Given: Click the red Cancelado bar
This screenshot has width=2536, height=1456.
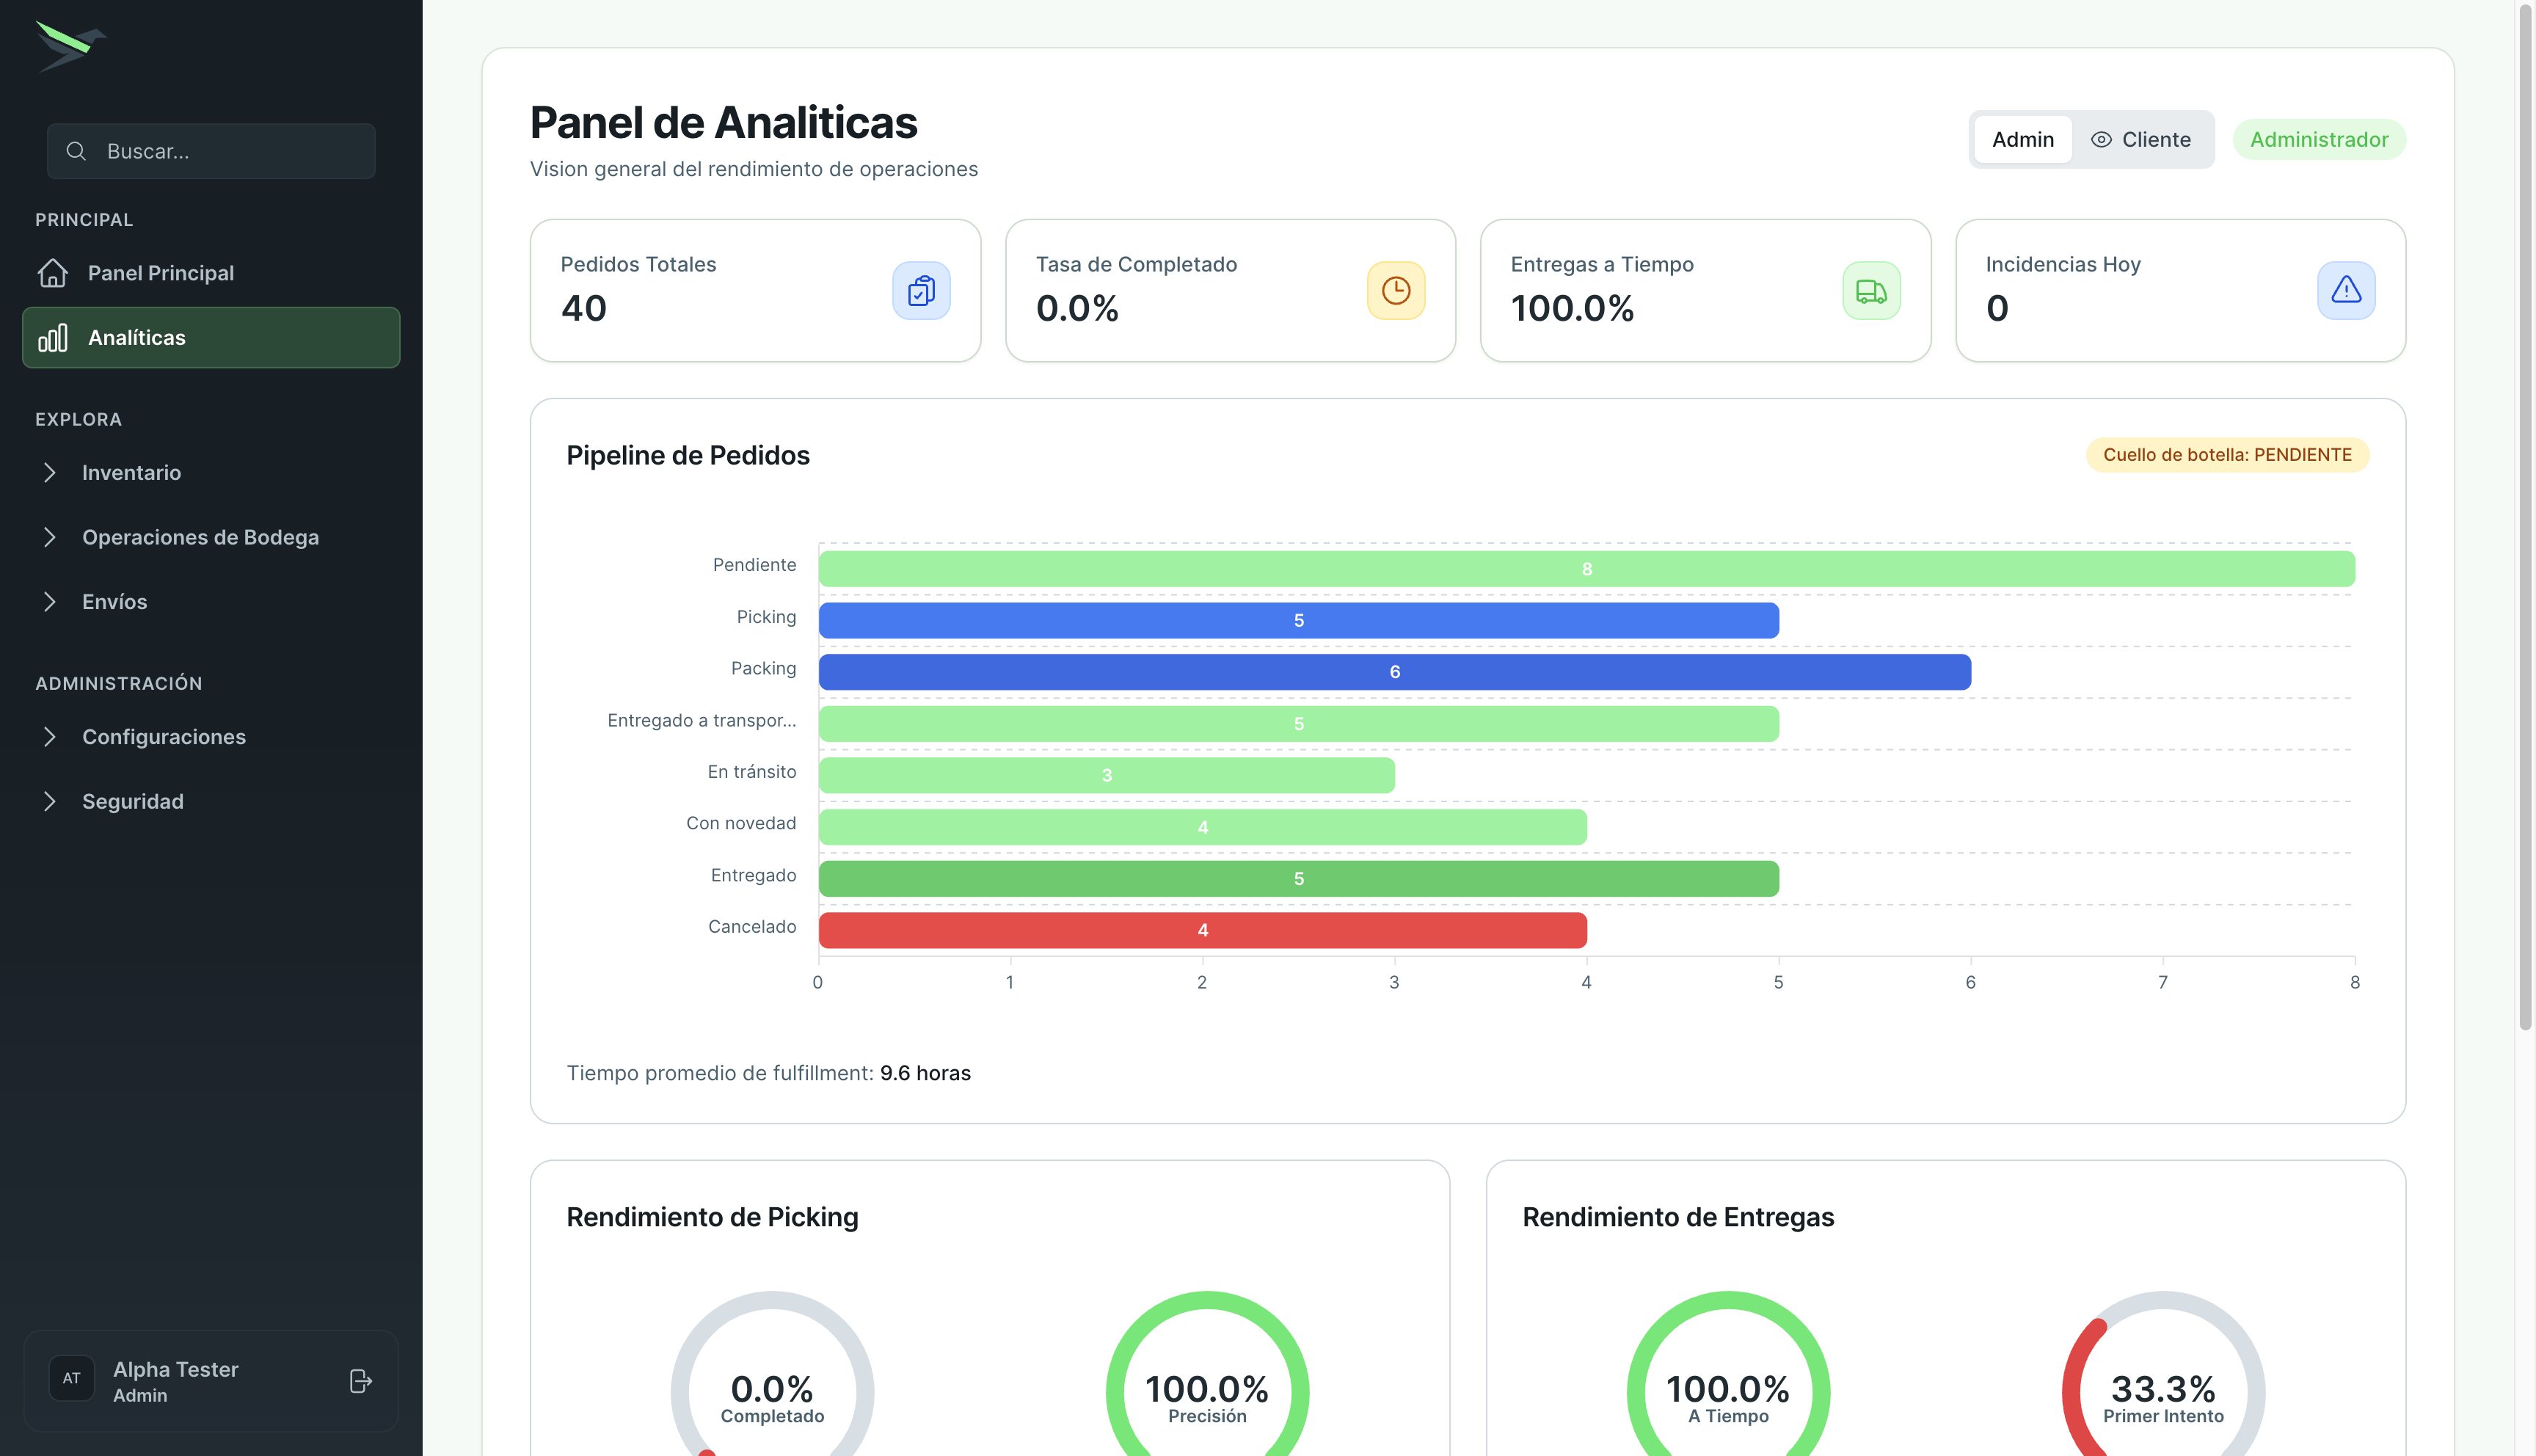Looking at the screenshot, I should [1203, 930].
